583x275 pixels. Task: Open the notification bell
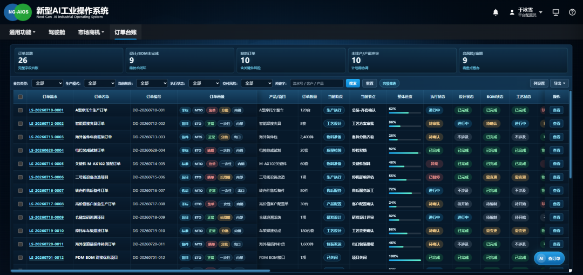[x=495, y=12]
